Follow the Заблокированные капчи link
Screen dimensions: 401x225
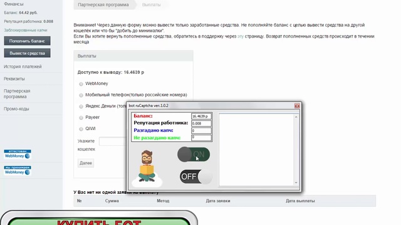tap(26, 30)
